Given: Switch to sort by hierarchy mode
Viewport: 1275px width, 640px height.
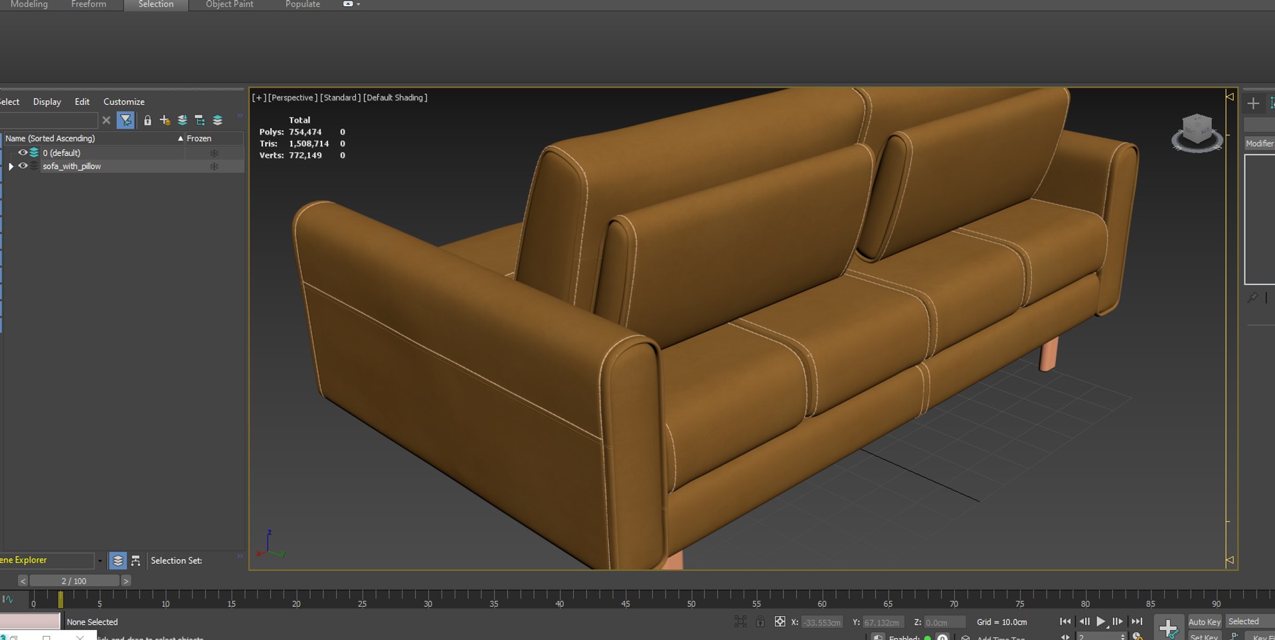Looking at the screenshot, I should point(135,560).
